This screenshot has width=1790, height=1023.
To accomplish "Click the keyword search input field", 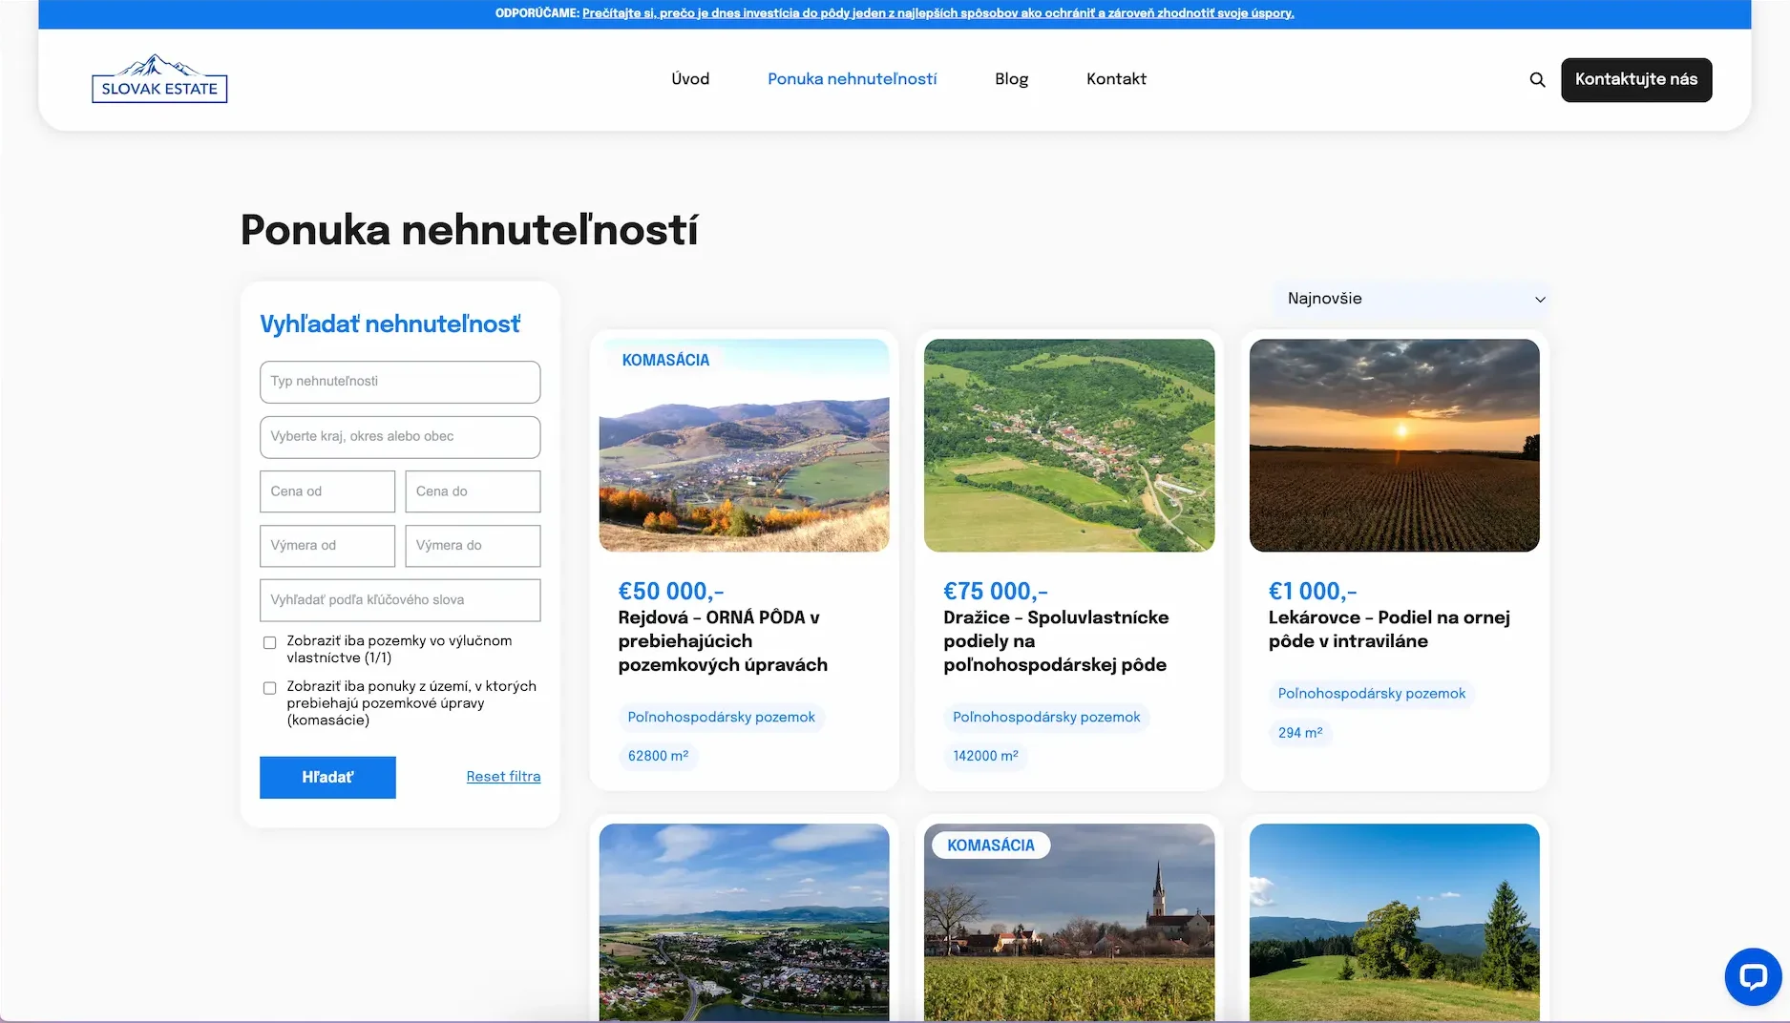I will [x=400, y=600].
